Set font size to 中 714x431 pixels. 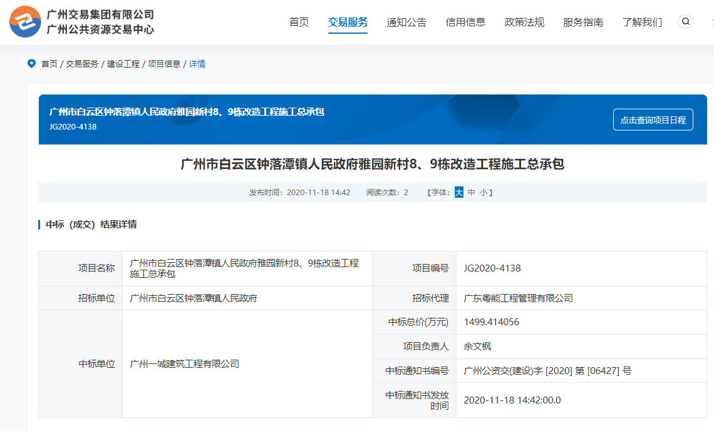pos(472,193)
